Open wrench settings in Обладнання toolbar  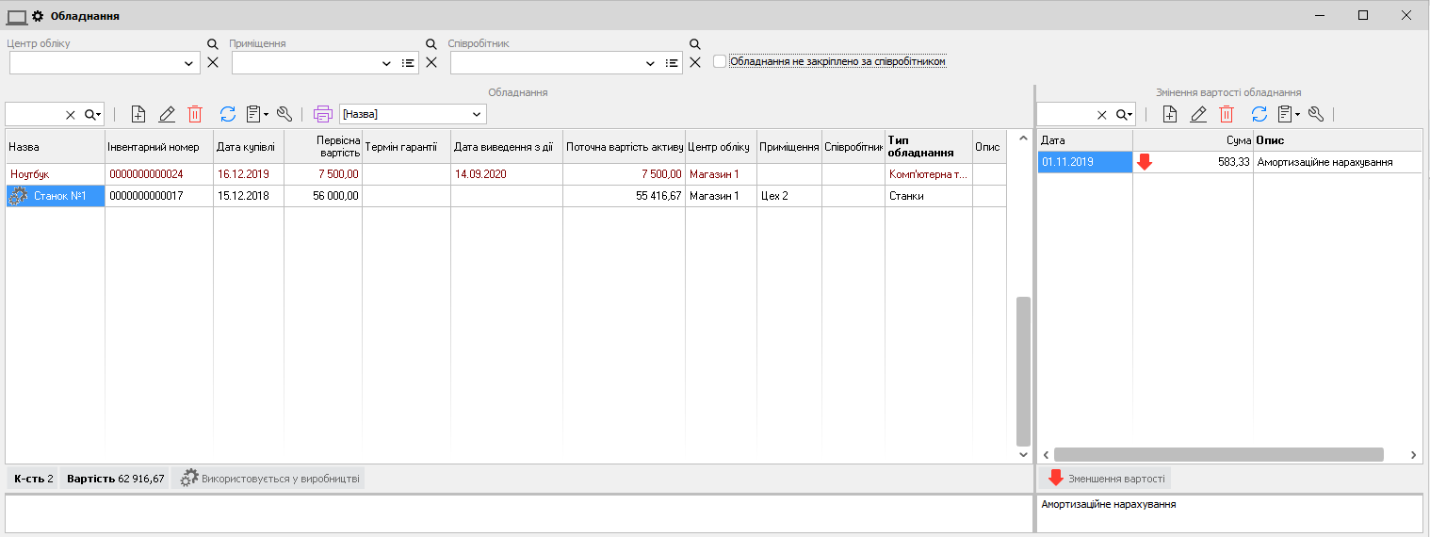click(x=284, y=114)
